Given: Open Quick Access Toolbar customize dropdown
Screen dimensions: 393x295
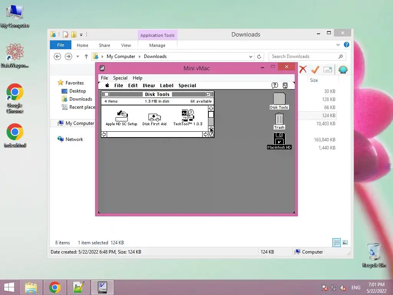Looking at the screenshot, I should [81, 35].
